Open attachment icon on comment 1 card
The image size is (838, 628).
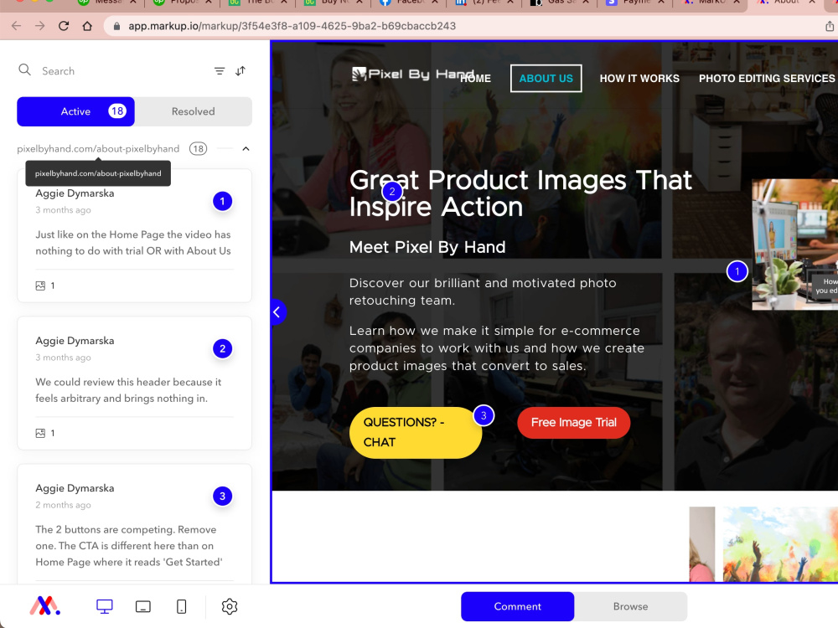coord(40,286)
